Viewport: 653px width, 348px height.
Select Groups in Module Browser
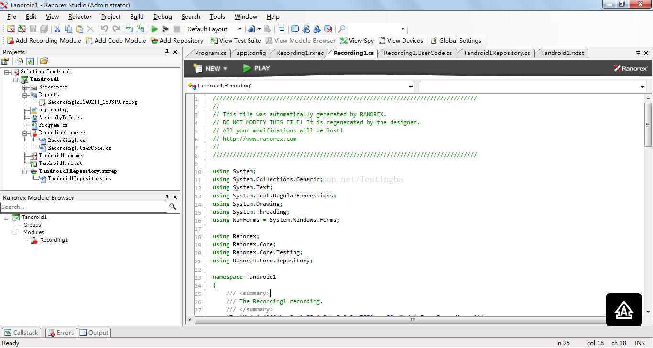(32, 225)
